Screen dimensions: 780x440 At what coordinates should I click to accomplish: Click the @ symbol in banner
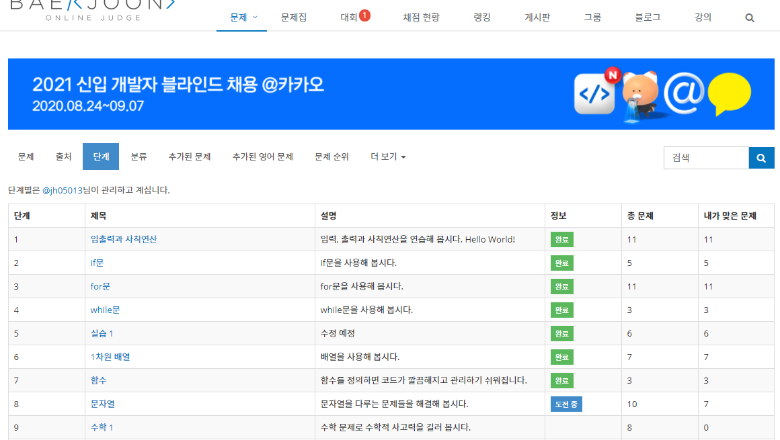[x=684, y=93]
